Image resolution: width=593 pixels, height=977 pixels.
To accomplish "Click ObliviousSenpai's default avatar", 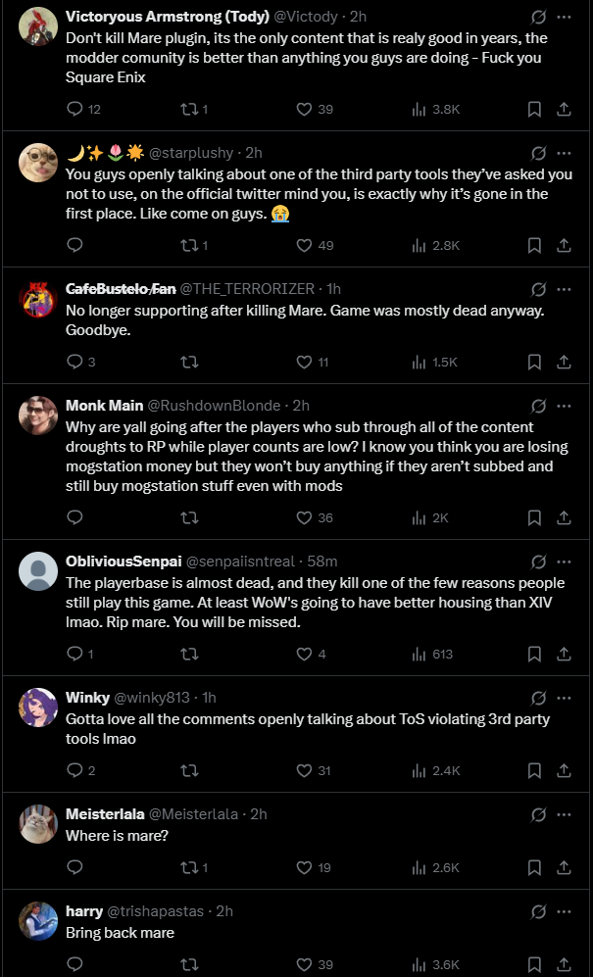I will [38, 571].
